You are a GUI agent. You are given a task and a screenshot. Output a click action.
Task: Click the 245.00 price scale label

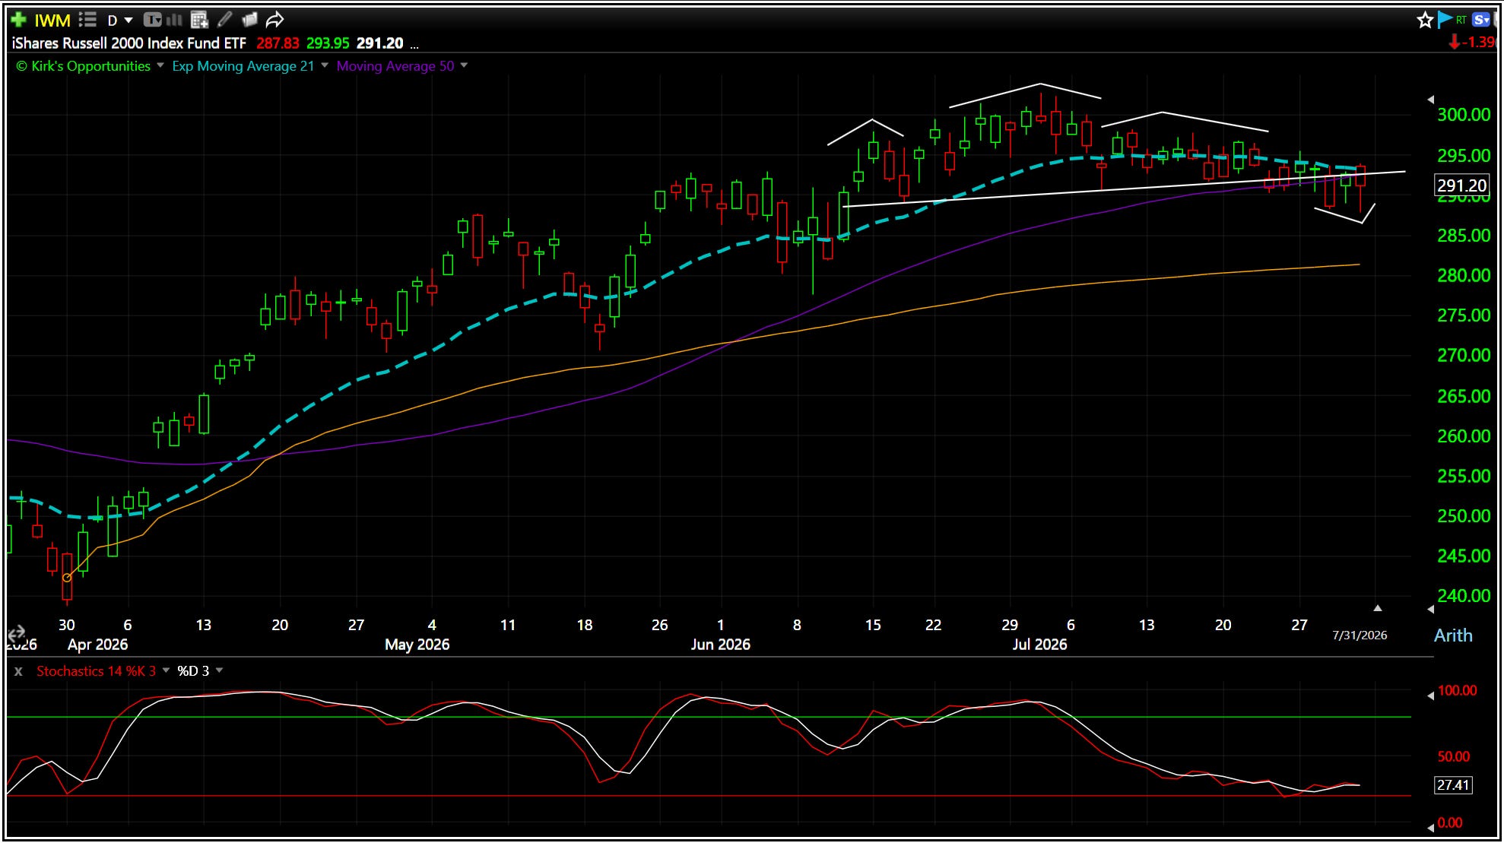pos(1464,556)
